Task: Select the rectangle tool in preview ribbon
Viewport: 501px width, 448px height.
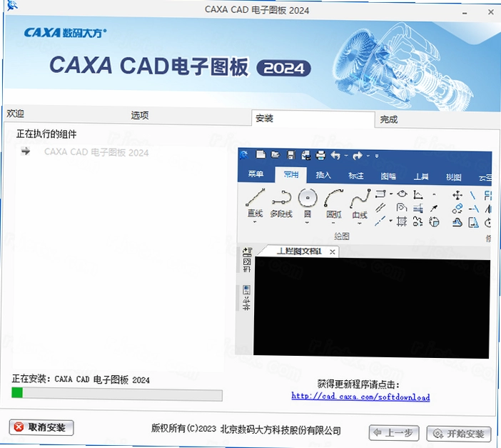Action: point(380,194)
